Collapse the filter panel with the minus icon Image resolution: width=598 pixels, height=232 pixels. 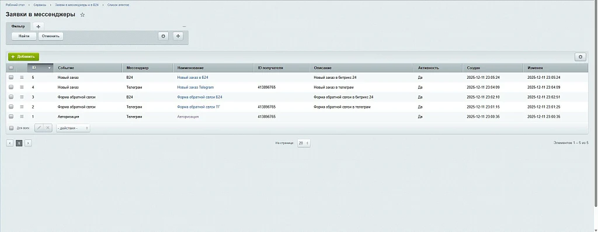[184, 26]
